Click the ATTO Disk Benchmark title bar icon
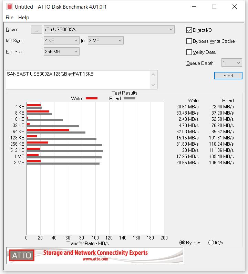Viewport: 248px width, 274px height. click(x=10, y=7)
